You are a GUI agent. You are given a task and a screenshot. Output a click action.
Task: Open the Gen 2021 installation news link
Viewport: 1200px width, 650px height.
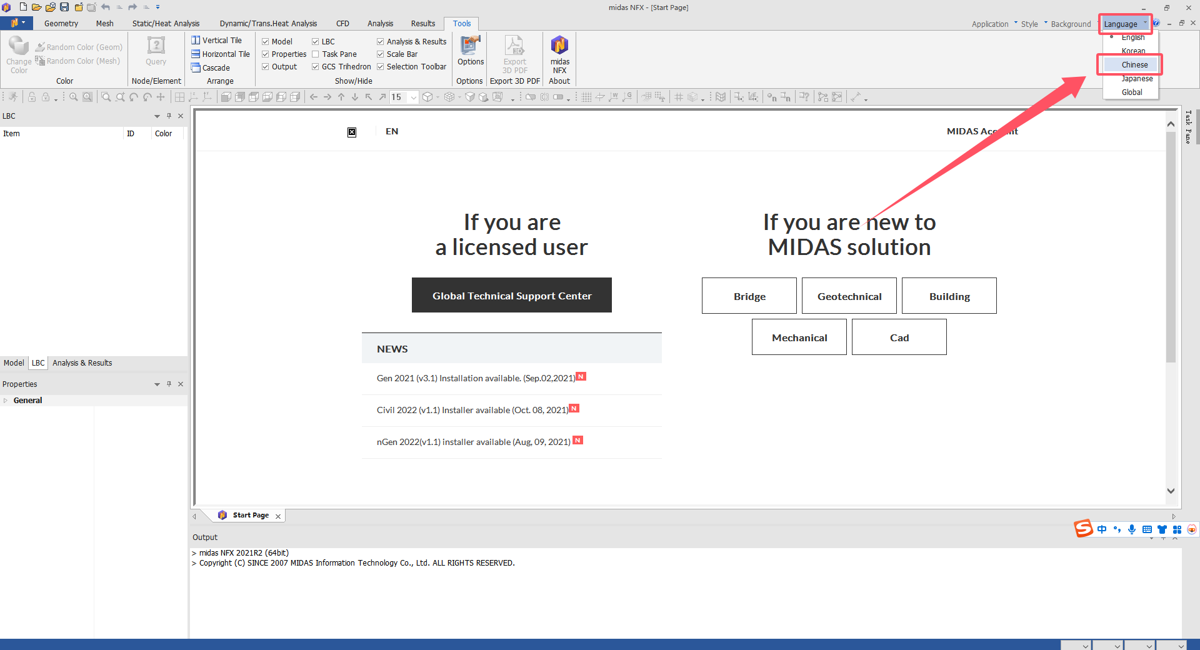[x=476, y=378]
